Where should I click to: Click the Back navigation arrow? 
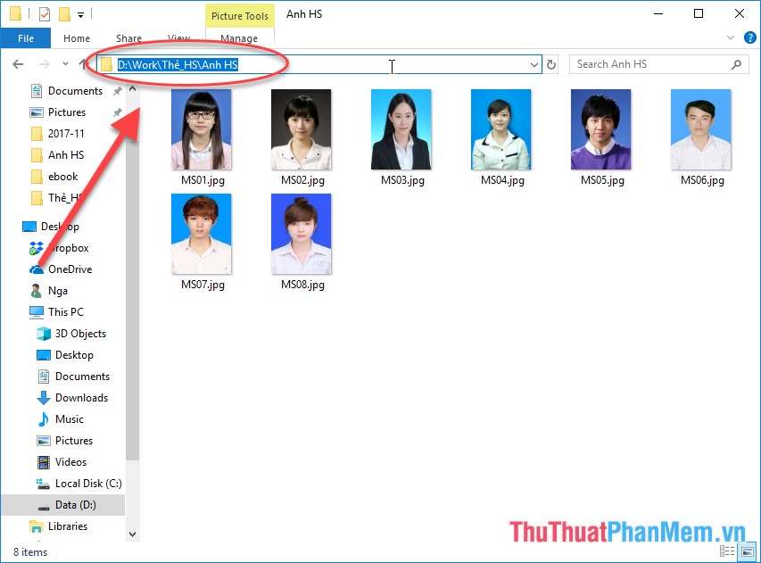point(18,64)
